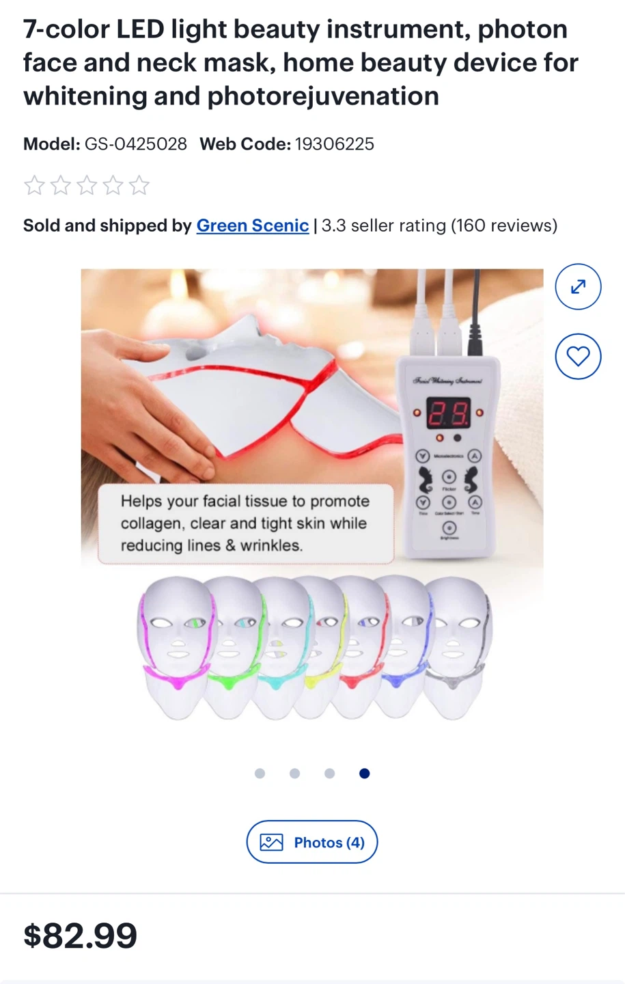Click the seller rating review count text
The height and width of the screenshot is (984, 625).
click(439, 225)
